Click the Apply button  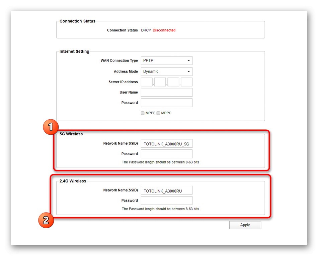(245, 225)
